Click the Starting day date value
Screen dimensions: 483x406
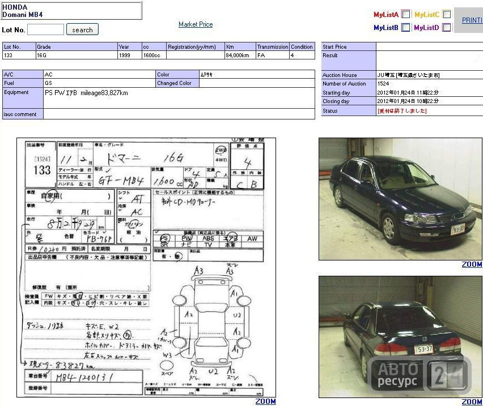[x=408, y=92]
